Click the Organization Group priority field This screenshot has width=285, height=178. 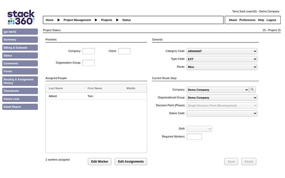tap(88, 63)
